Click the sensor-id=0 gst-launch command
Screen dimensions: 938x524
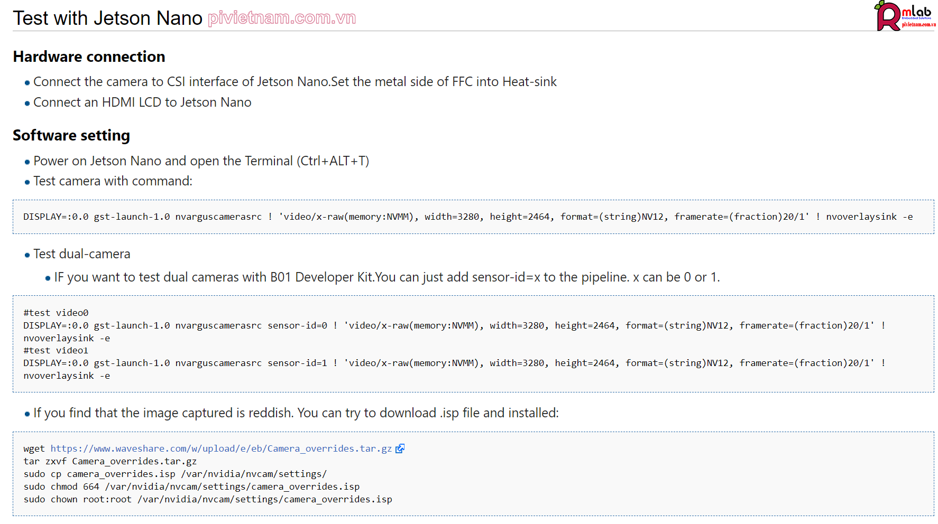click(454, 332)
